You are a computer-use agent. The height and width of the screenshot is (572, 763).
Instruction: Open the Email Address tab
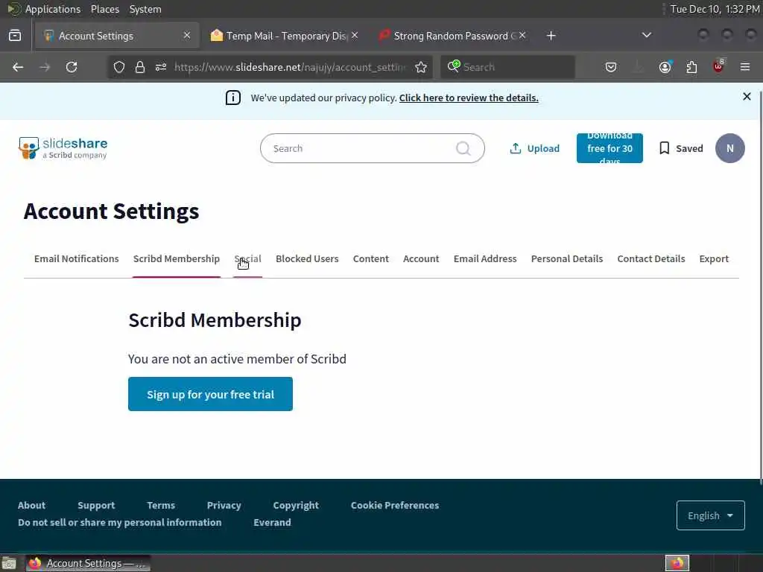(485, 258)
